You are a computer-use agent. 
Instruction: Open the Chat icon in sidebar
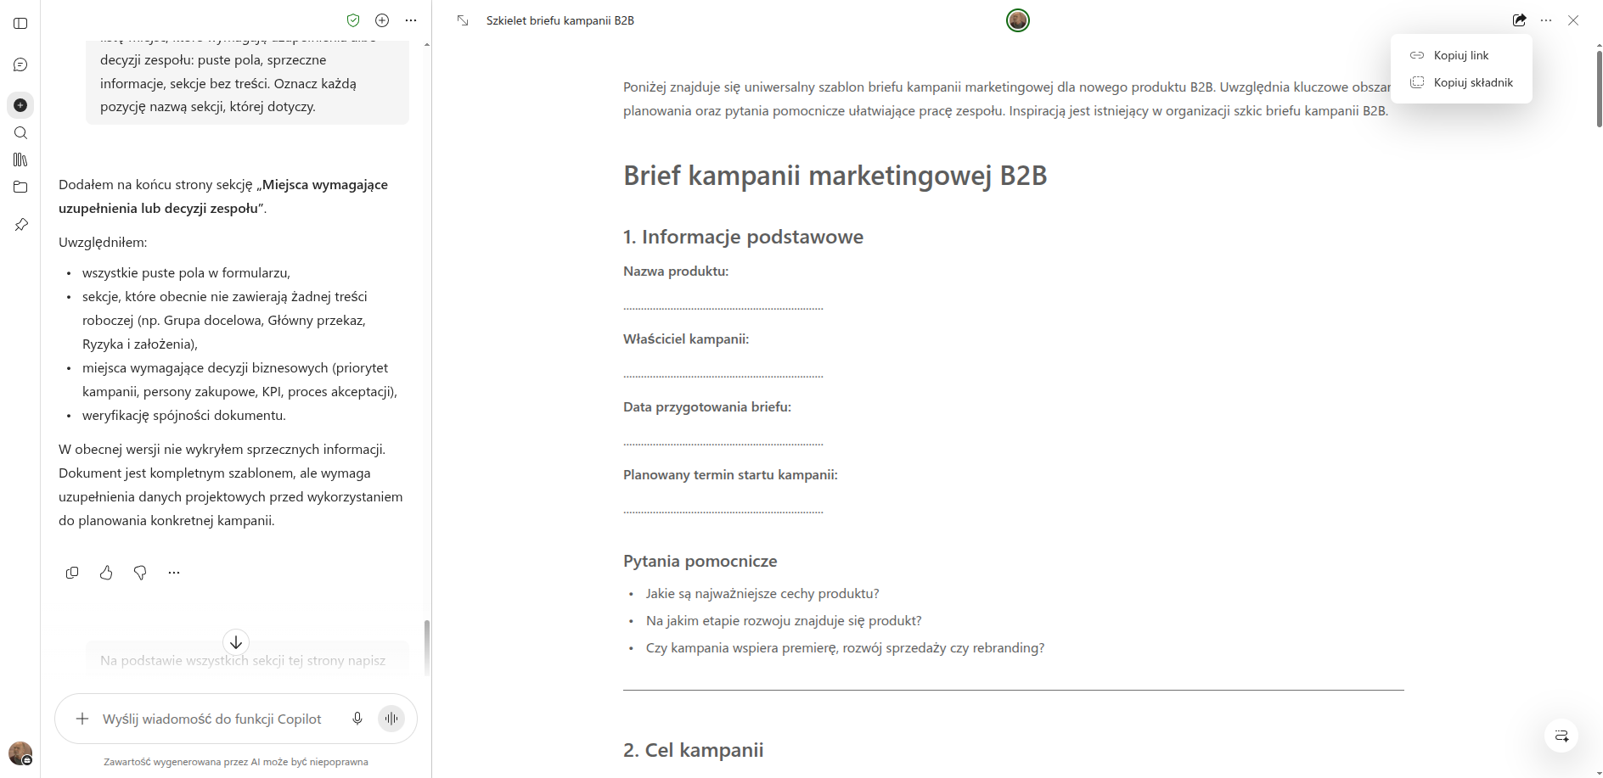pos(20,64)
